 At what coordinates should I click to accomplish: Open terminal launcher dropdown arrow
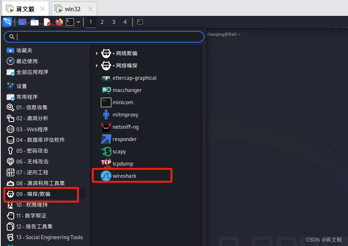click(78, 22)
